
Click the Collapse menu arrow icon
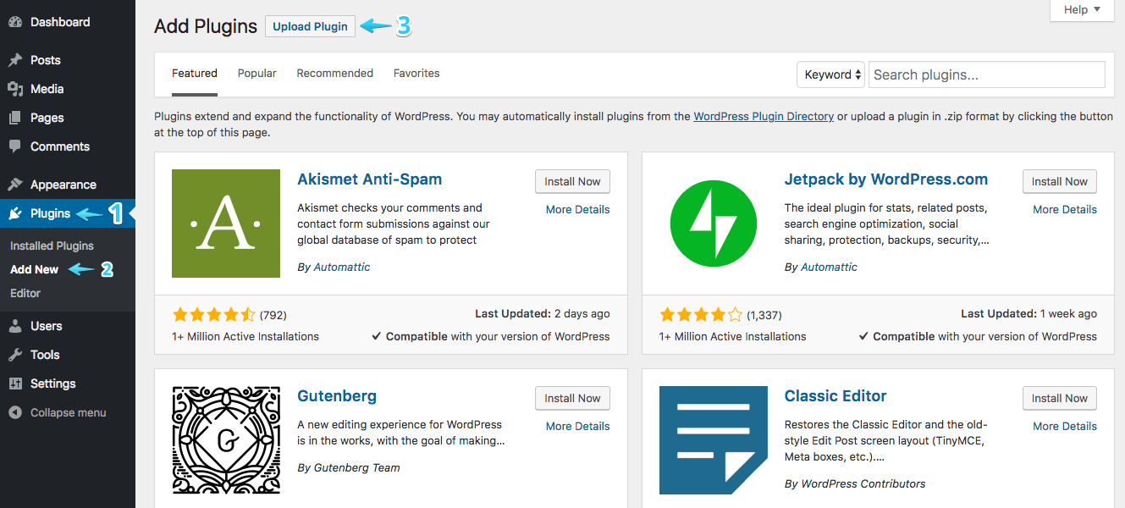click(x=15, y=412)
